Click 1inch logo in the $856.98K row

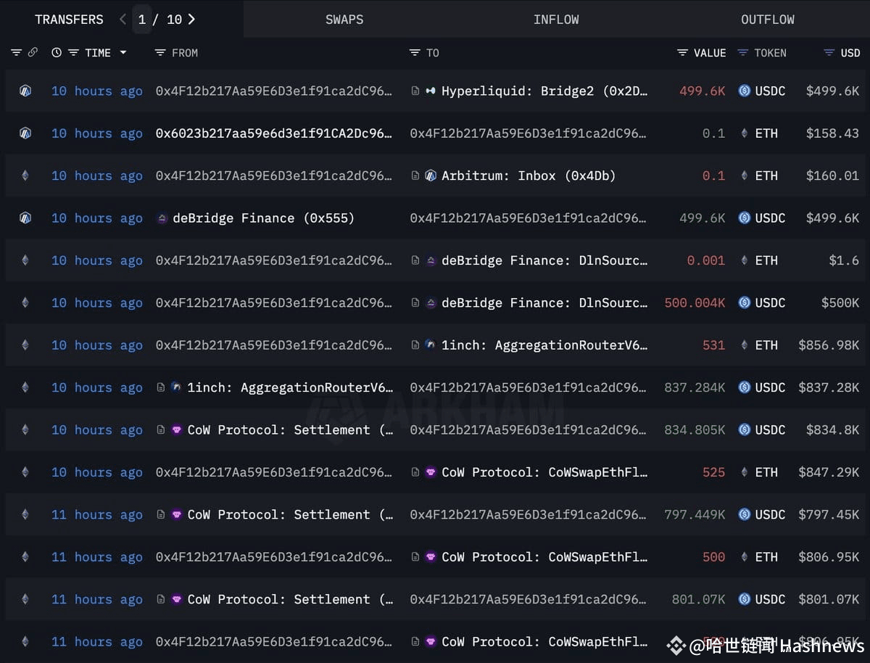point(431,345)
